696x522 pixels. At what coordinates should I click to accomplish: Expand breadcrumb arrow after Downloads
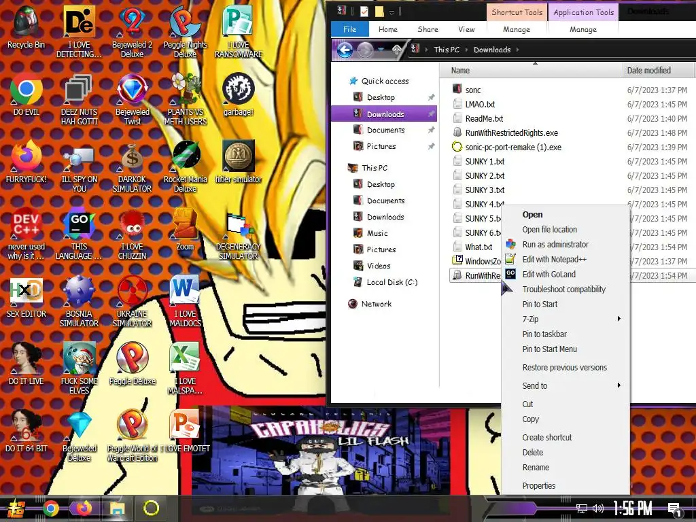point(517,50)
